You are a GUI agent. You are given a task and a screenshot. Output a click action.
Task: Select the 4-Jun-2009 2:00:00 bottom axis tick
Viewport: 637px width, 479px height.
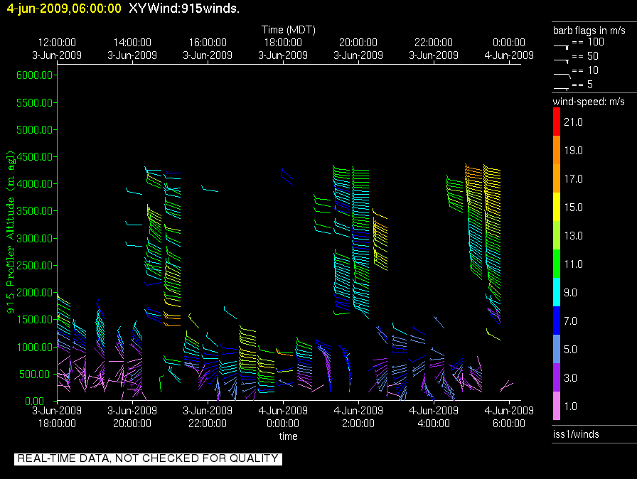coord(358,416)
